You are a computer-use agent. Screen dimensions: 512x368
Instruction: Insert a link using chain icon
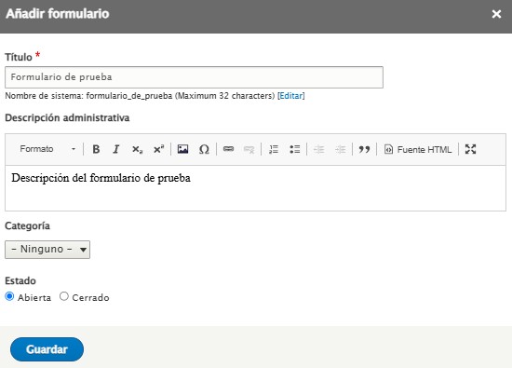click(x=228, y=149)
